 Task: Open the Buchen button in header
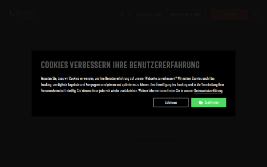tap(229, 15)
